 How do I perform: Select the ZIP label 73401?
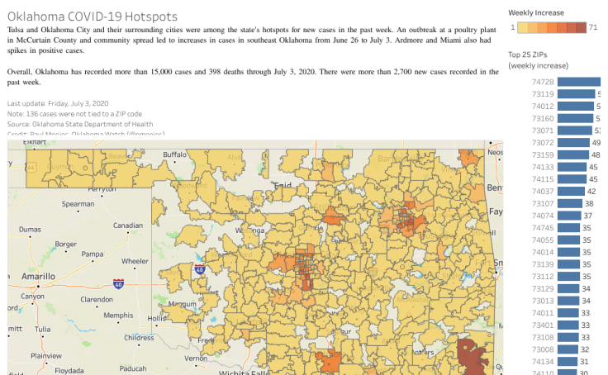[x=543, y=325]
